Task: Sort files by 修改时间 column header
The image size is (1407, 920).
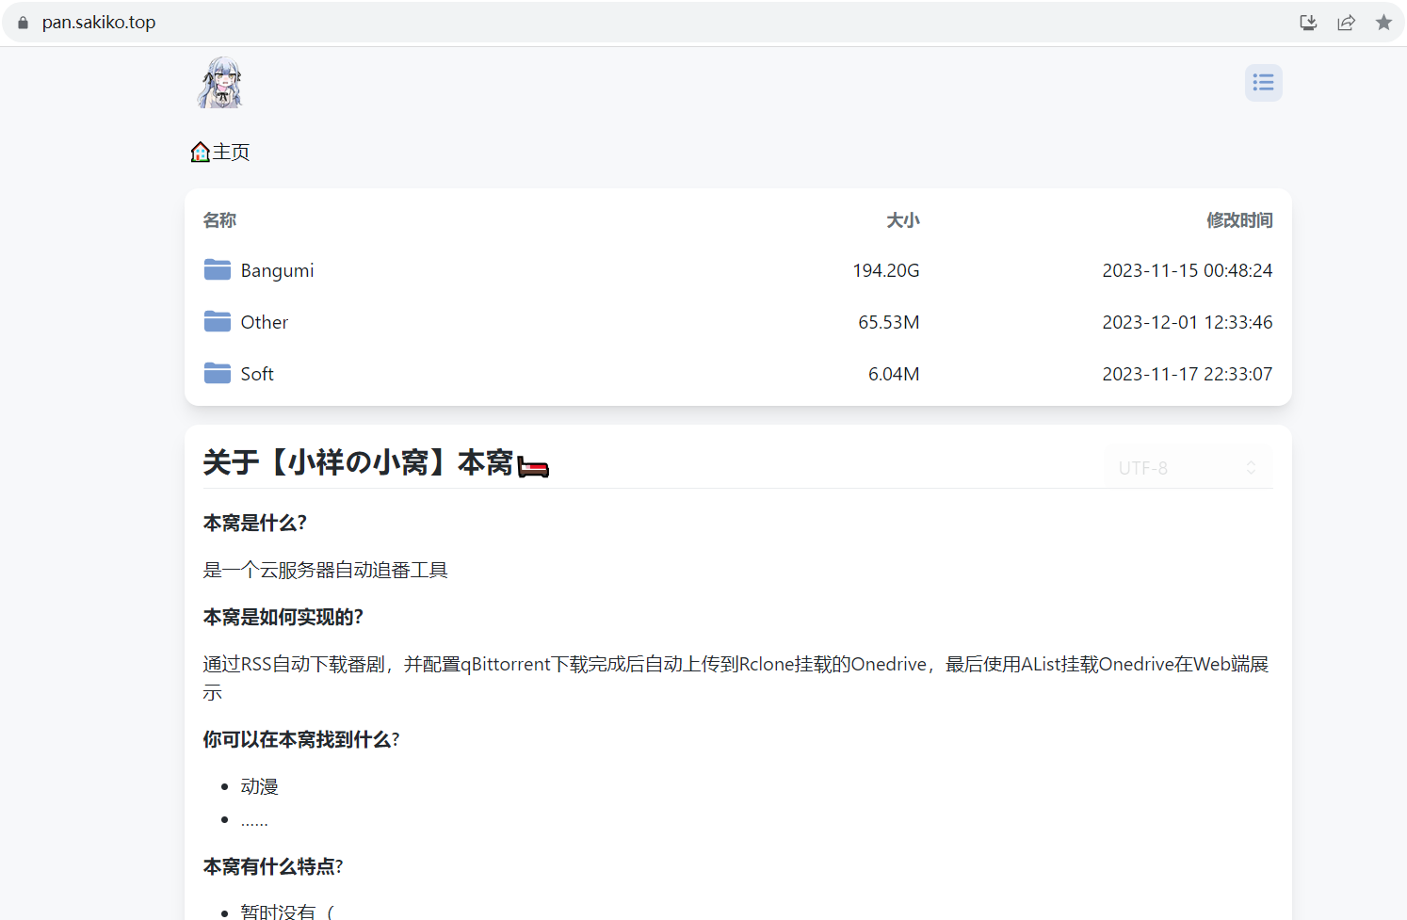Action: click(1239, 220)
